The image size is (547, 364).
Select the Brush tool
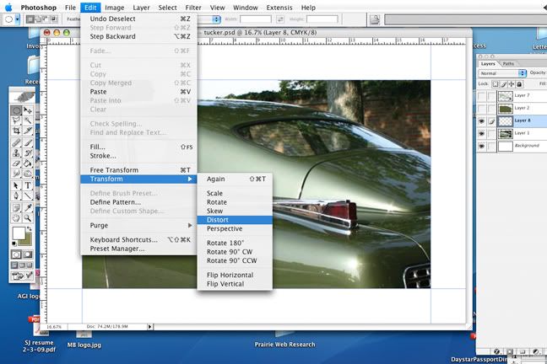click(x=28, y=142)
